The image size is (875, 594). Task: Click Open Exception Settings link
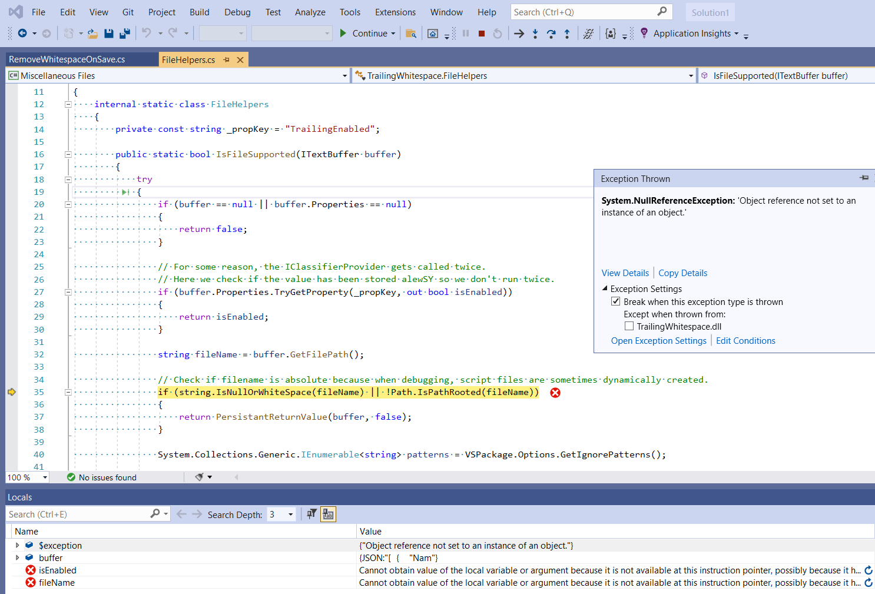coord(658,341)
